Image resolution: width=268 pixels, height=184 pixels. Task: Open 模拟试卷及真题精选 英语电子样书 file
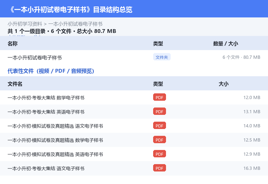tap(55, 154)
